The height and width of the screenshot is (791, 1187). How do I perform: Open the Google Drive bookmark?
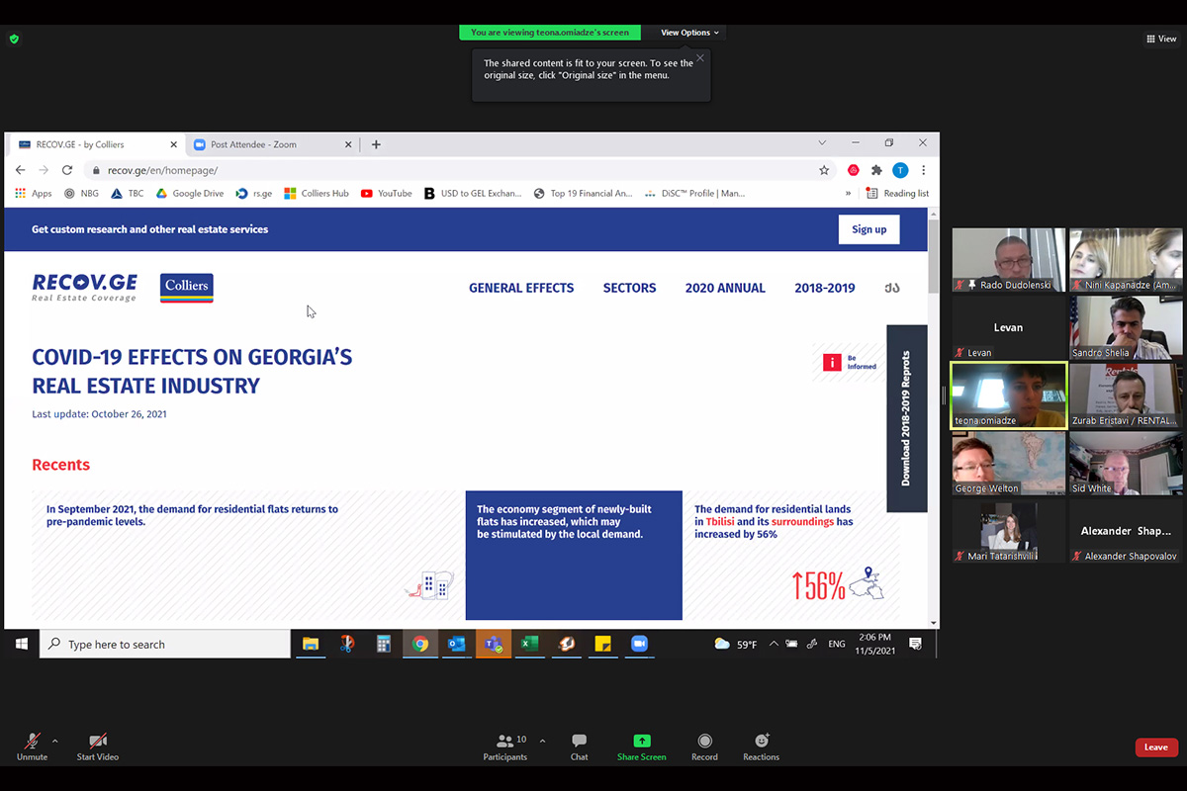click(189, 194)
